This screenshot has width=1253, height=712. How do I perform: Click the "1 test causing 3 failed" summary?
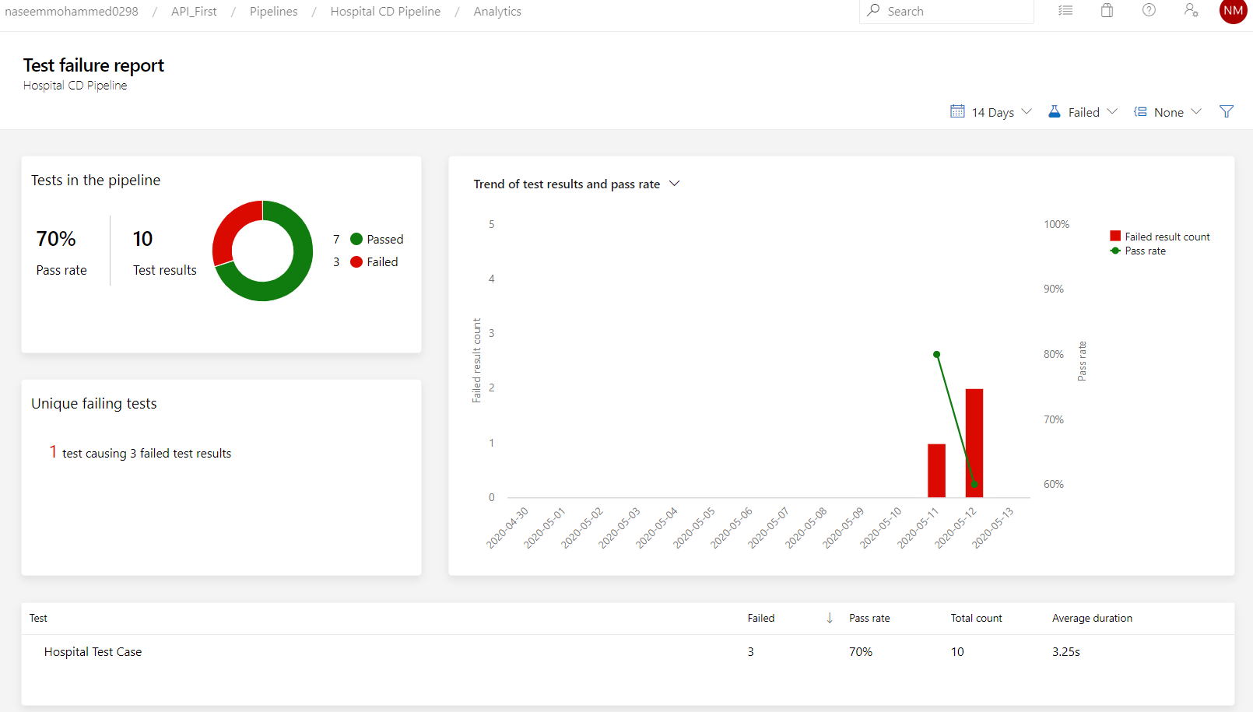(140, 452)
